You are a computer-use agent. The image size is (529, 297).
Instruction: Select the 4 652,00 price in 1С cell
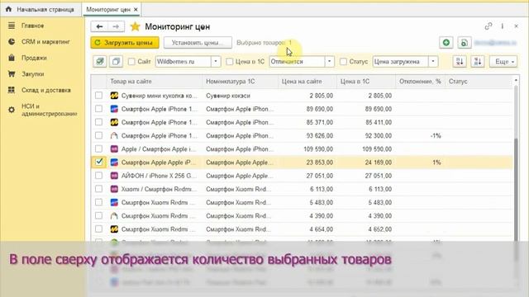pos(366,229)
